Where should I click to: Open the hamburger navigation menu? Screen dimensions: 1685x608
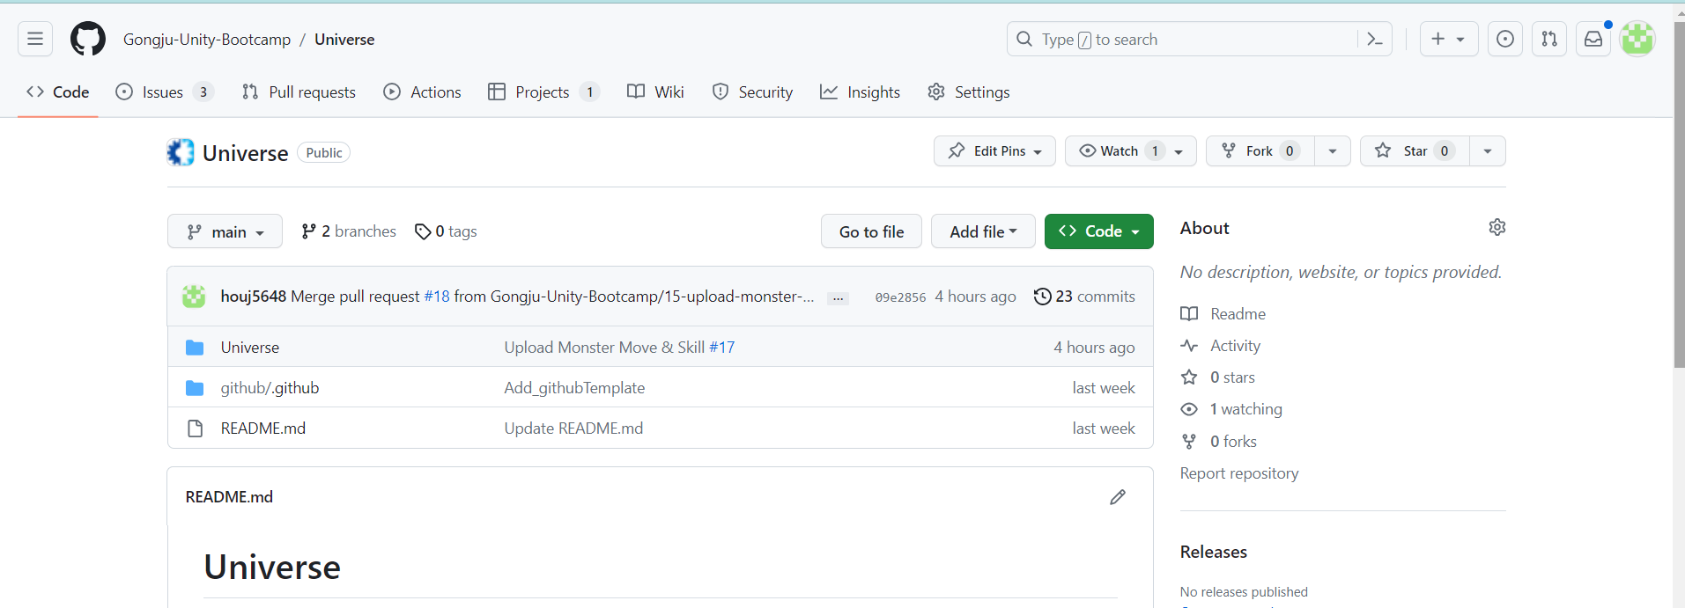coord(35,39)
